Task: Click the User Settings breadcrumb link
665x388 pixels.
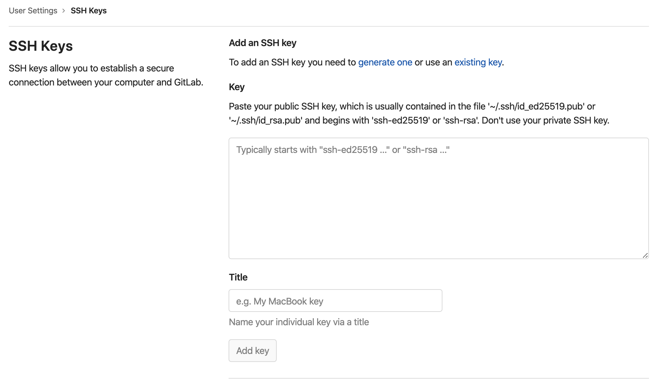Action: pyautogui.click(x=33, y=11)
